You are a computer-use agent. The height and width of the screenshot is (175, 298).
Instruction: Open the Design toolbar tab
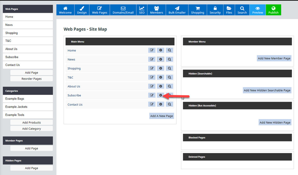coord(82,10)
